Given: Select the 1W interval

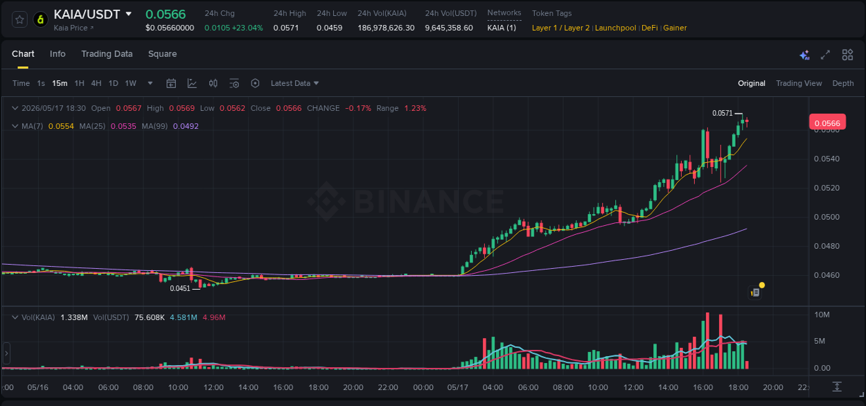Looking at the screenshot, I should pos(130,83).
